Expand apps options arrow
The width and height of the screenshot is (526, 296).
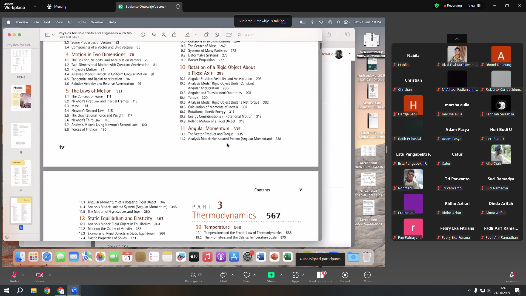(x=303, y=275)
